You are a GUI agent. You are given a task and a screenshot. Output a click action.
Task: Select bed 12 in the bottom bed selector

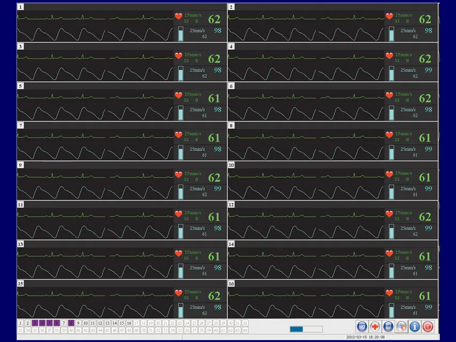[x=100, y=323]
